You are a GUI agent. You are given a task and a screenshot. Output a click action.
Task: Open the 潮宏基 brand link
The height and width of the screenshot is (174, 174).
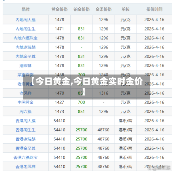[x=25, y=66]
